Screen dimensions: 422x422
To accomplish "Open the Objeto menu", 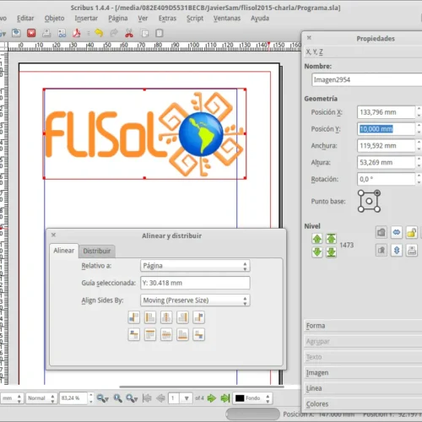I will tap(54, 19).
